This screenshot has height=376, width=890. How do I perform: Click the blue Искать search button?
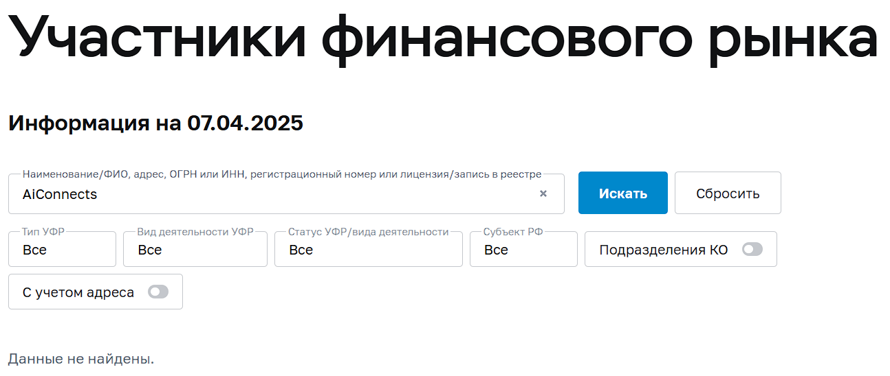(x=623, y=193)
